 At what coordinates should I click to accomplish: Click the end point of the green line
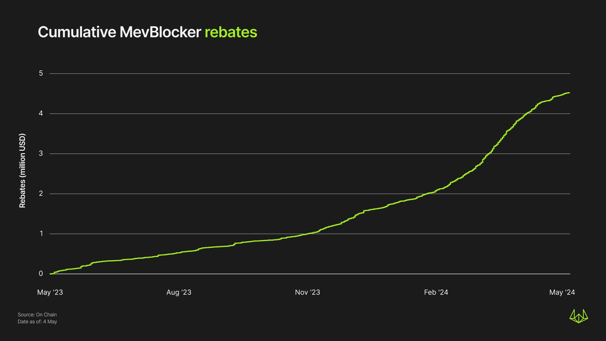pos(569,93)
